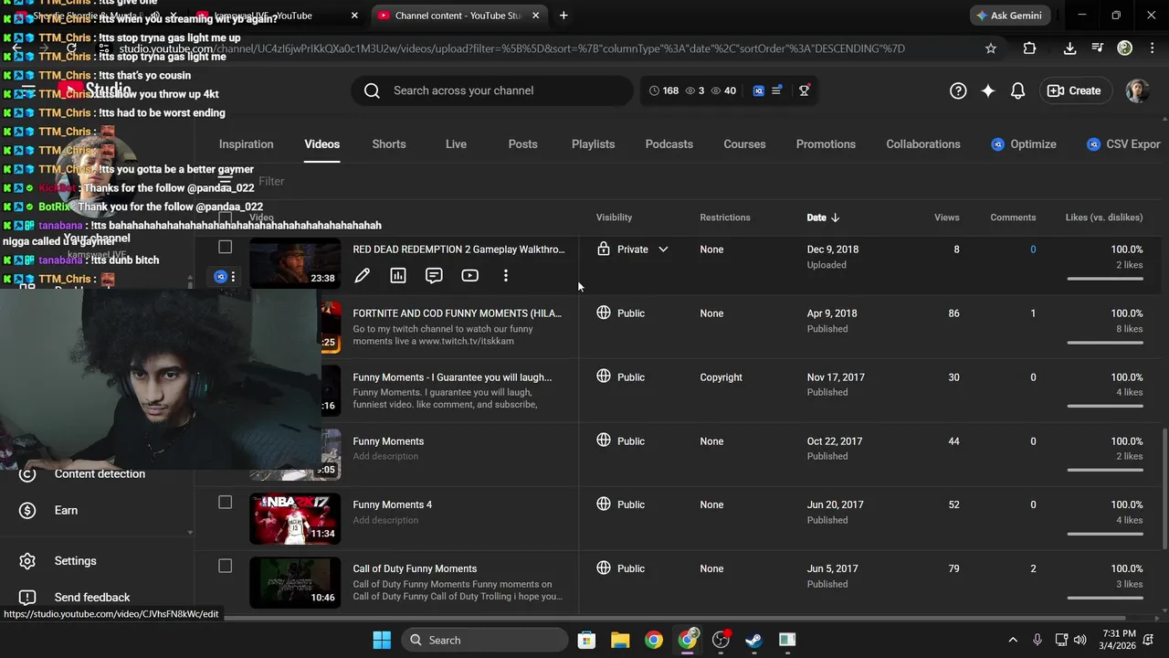Tick checkbox for Call of Duty Funny Moments
This screenshot has height=658, width=1169.
point(226,566)
